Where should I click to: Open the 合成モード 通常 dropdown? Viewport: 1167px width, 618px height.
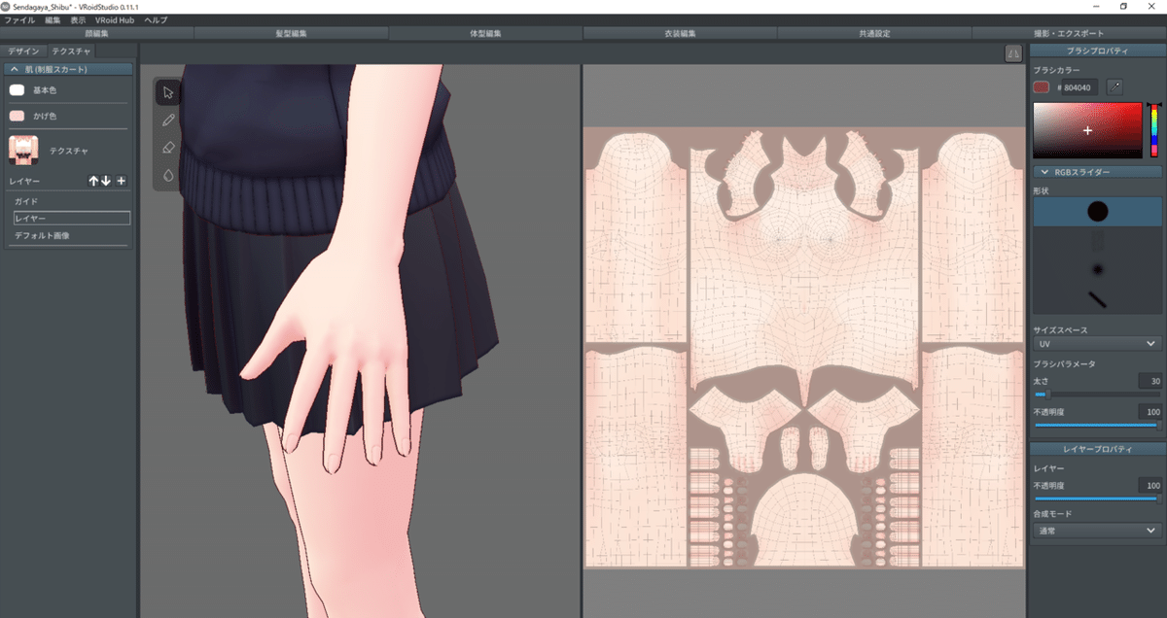(x=1097, y=531)
